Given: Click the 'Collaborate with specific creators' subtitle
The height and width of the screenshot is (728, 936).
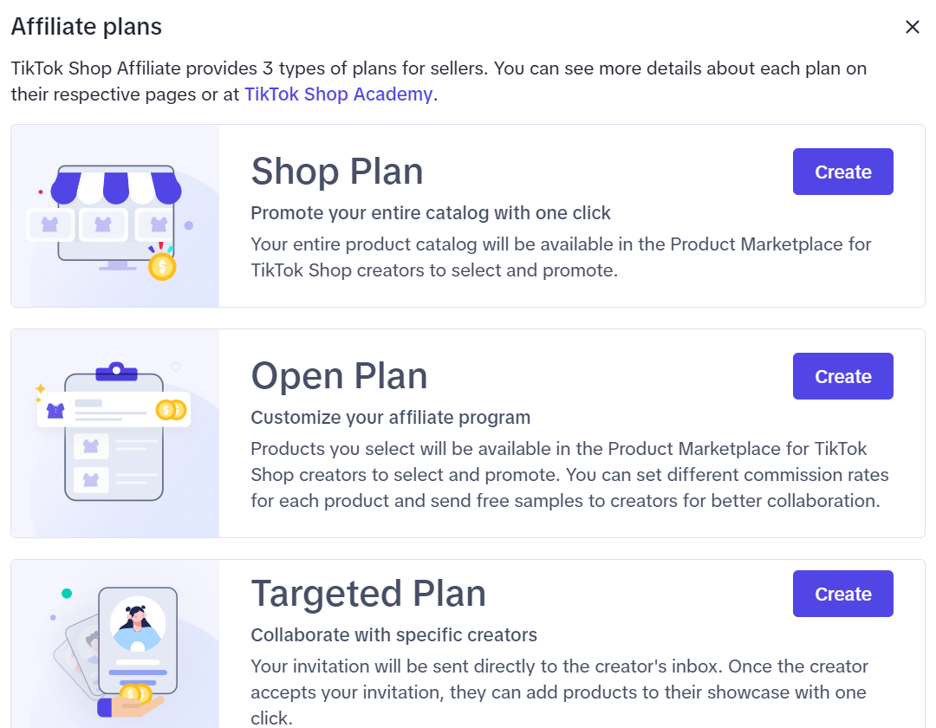Looking at the screenshot, I should 394,635.
